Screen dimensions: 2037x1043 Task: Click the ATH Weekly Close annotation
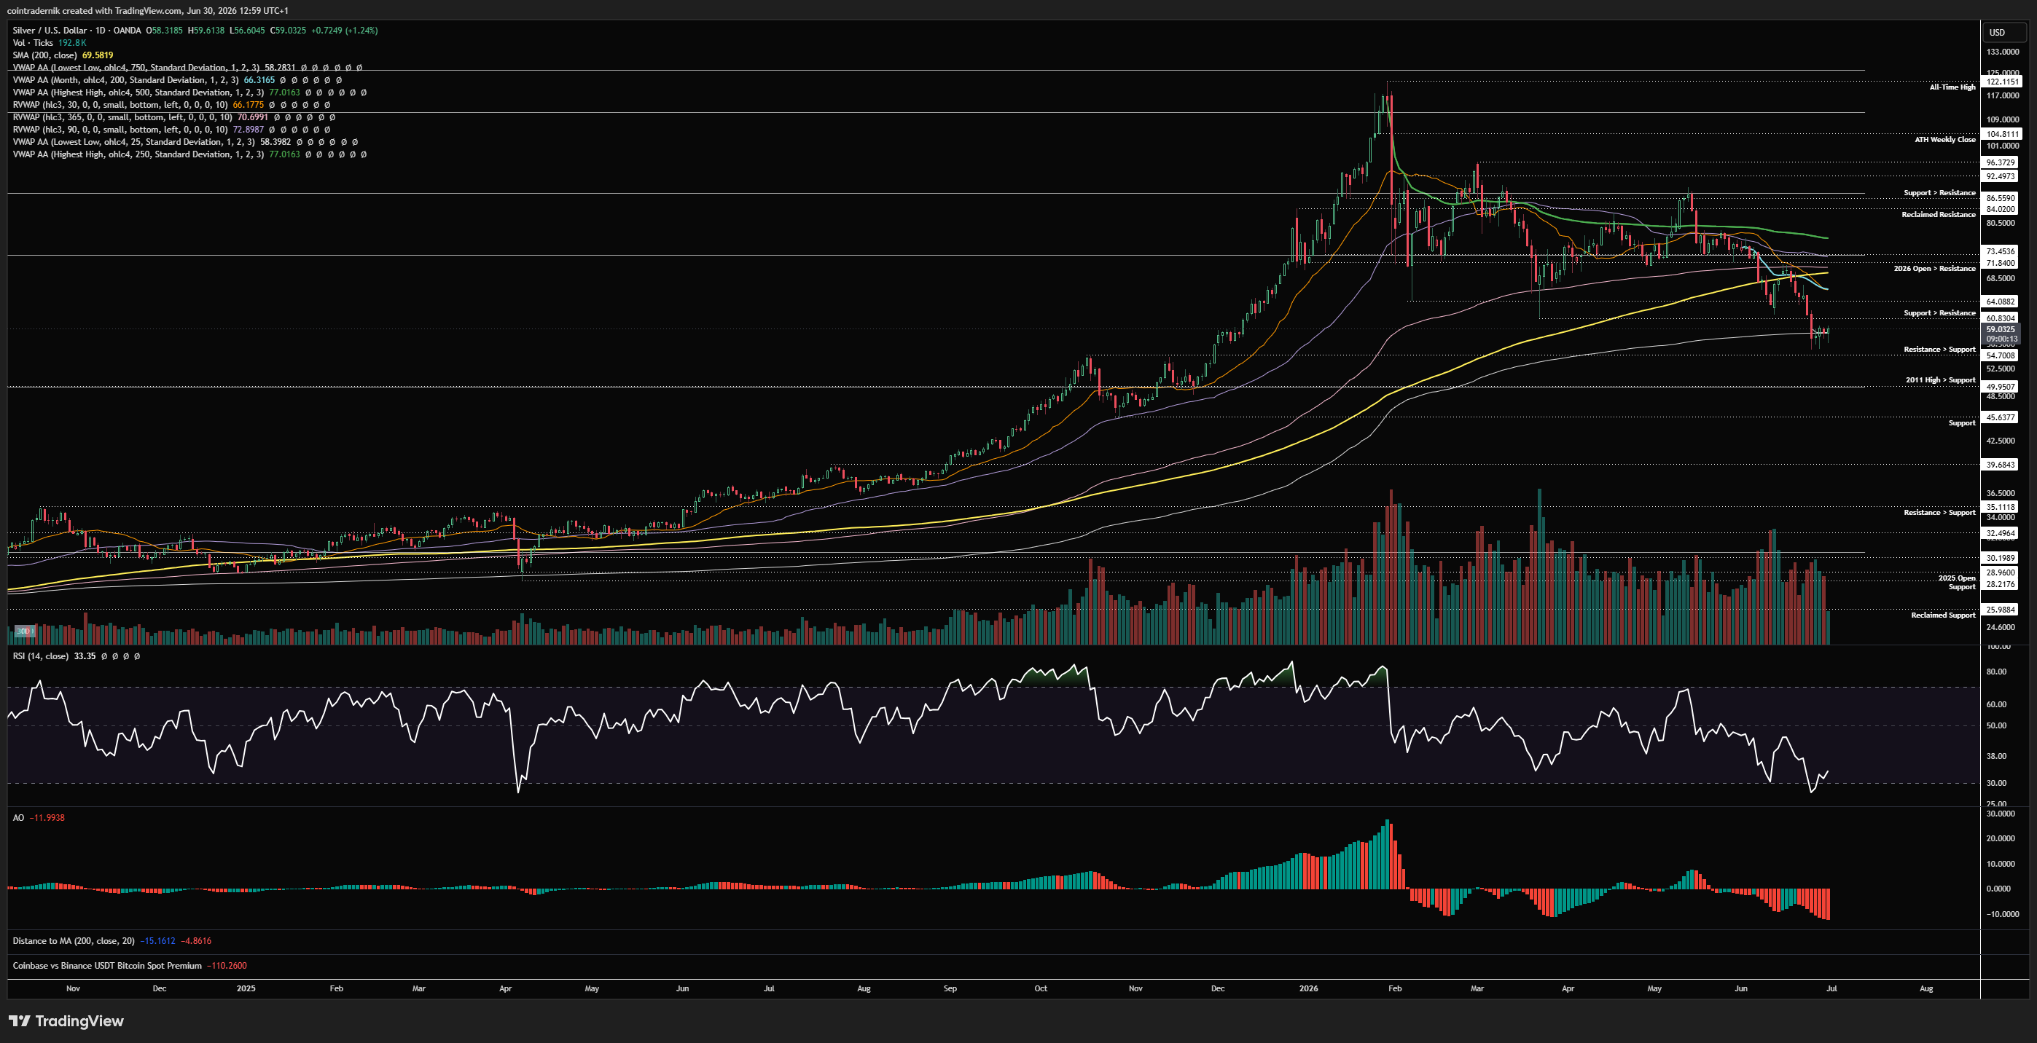pyautogui.click(x=1945, y=140)
